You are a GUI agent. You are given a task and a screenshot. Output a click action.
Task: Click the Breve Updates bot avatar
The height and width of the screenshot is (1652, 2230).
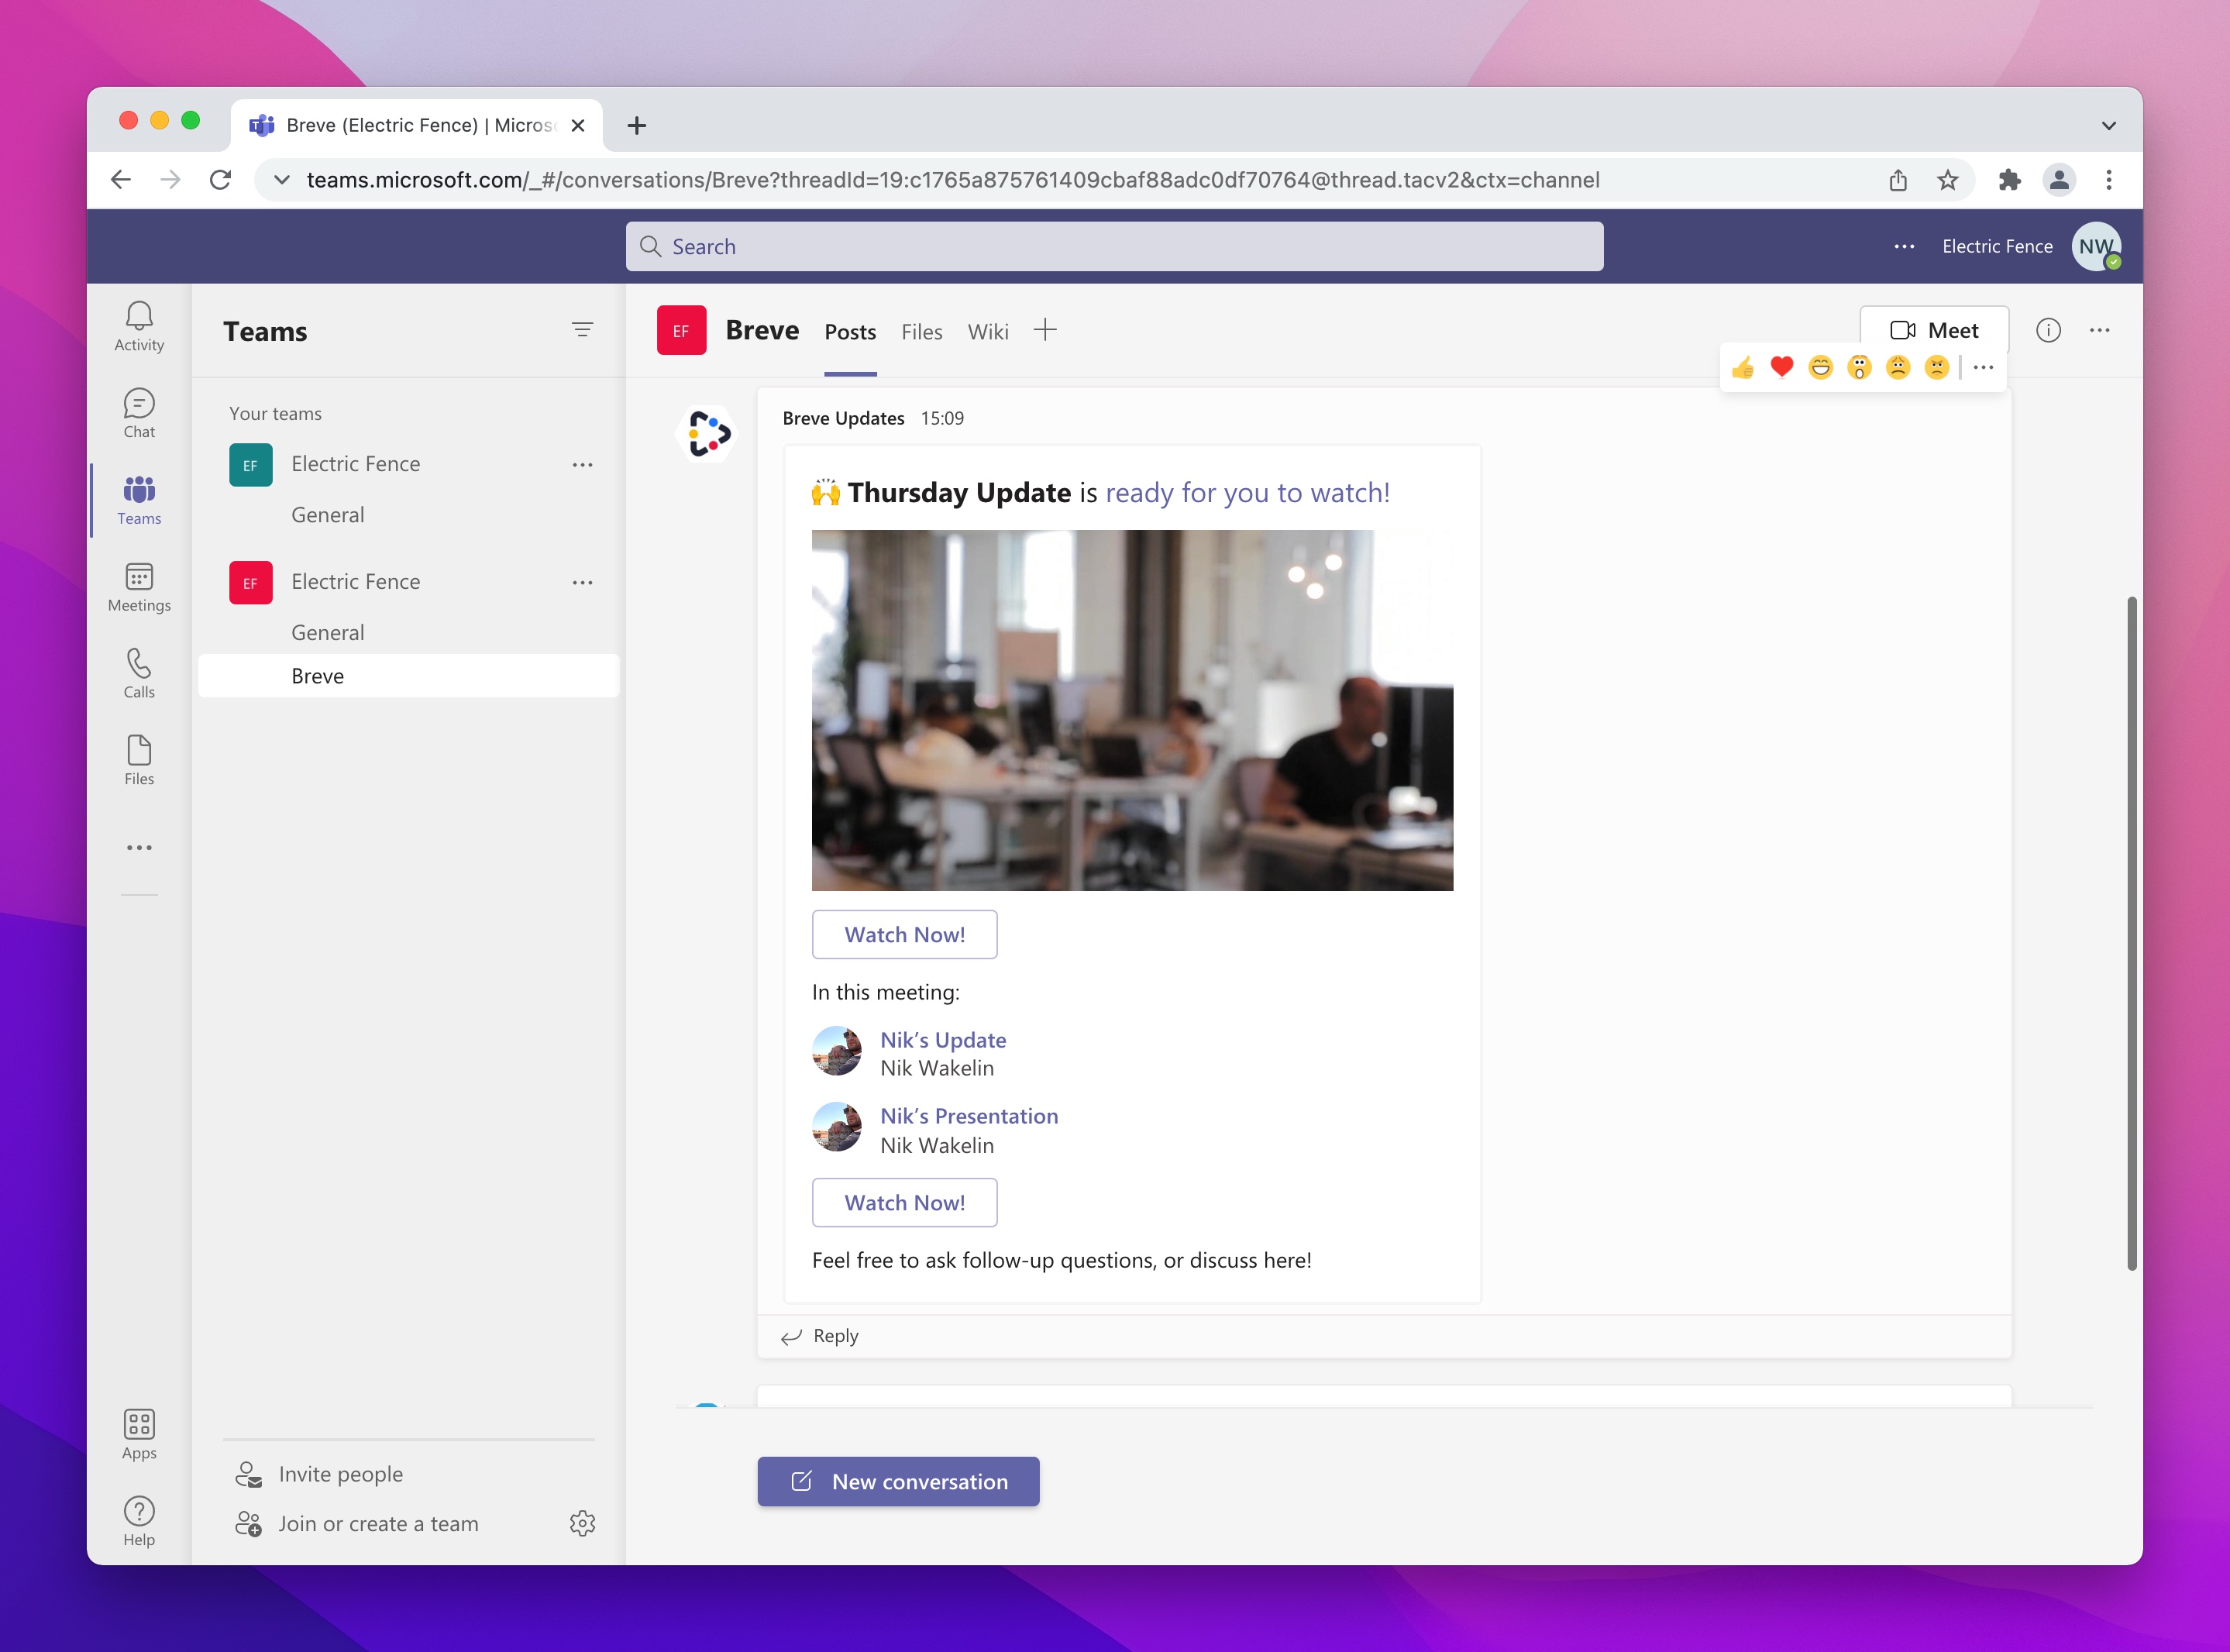click(x=708, y=433)
